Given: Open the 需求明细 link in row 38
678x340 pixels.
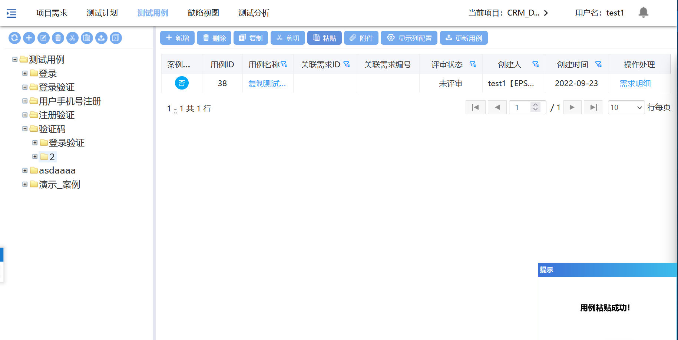Looking at the screenshot, I should point(635,84).
